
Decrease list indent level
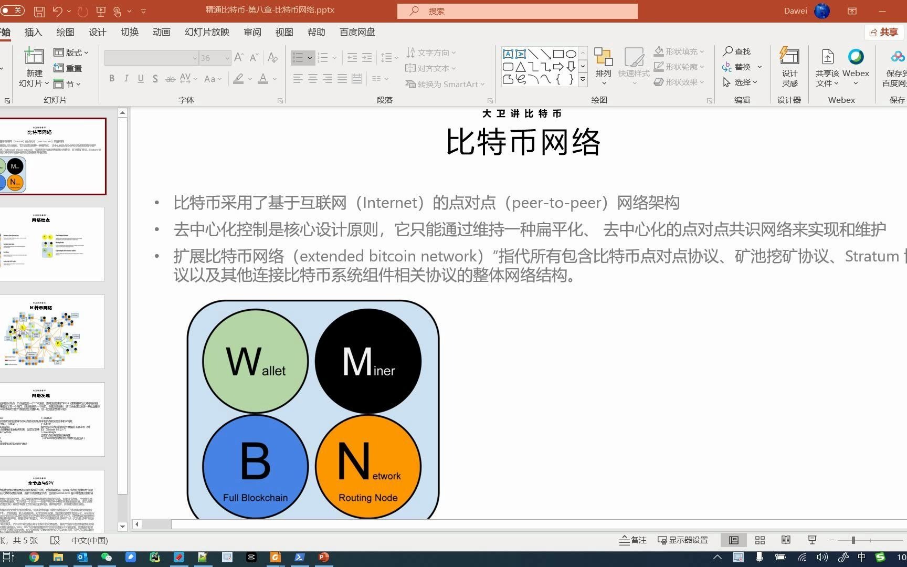click(x=352, y=57)
